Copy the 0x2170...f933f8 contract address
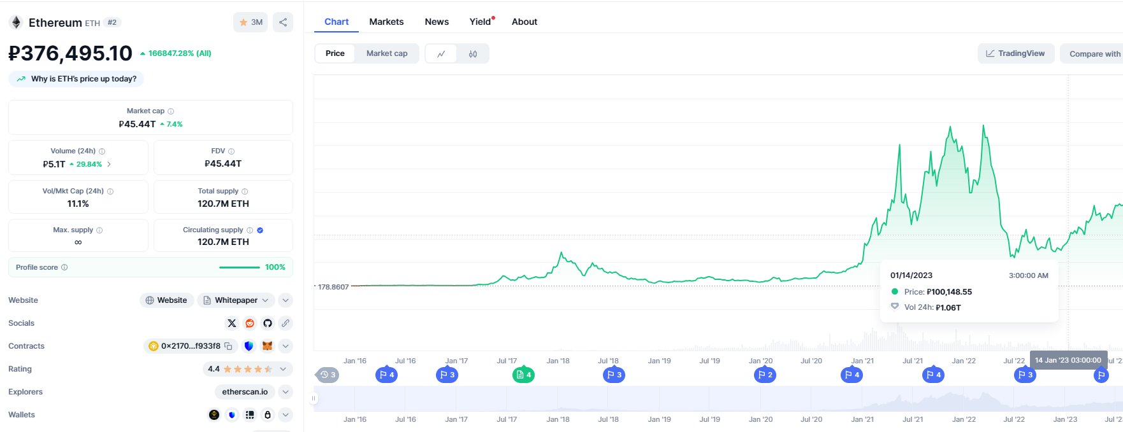The image size is (1123, 432). pyautogui.click(x=228, y=346)
